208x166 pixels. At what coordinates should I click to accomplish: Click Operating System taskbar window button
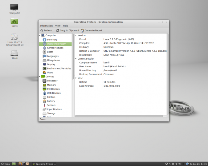tap(44, 164)
